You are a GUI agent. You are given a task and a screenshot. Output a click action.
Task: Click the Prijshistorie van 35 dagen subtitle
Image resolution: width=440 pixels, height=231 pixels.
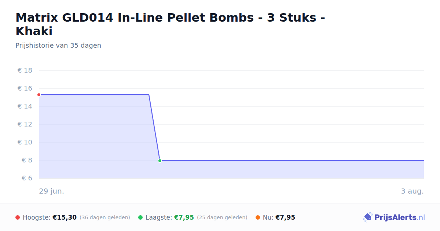pos(58,45)
